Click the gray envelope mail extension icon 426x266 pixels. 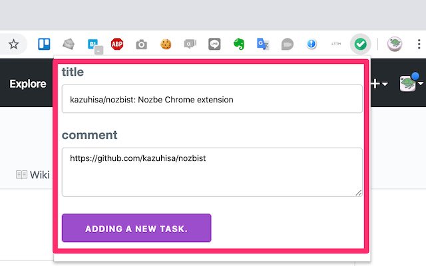[69, 44]
